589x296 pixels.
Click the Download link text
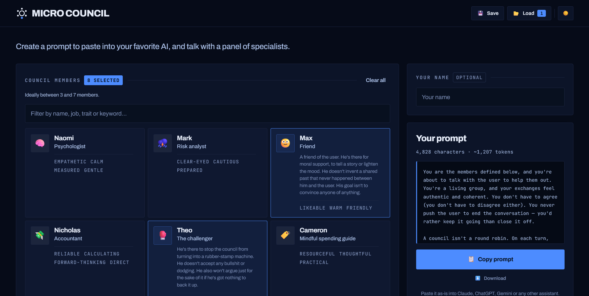495,278
